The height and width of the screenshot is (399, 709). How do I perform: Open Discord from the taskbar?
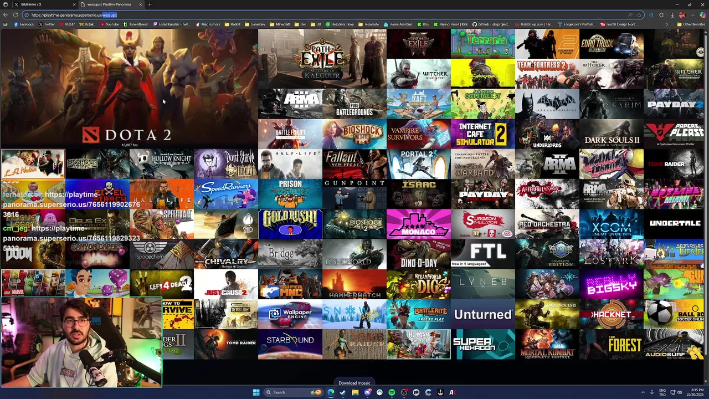coord(367,392)
